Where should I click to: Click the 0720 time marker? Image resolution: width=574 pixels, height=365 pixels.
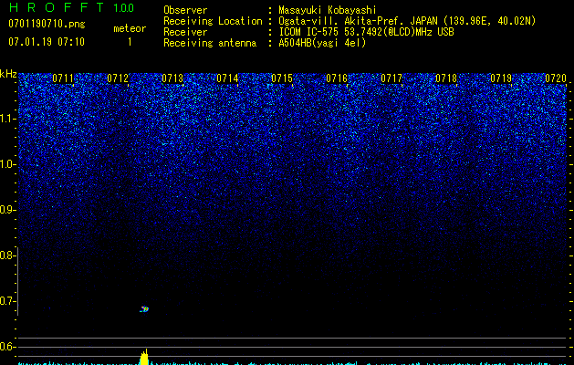click(x=556, y=78)
